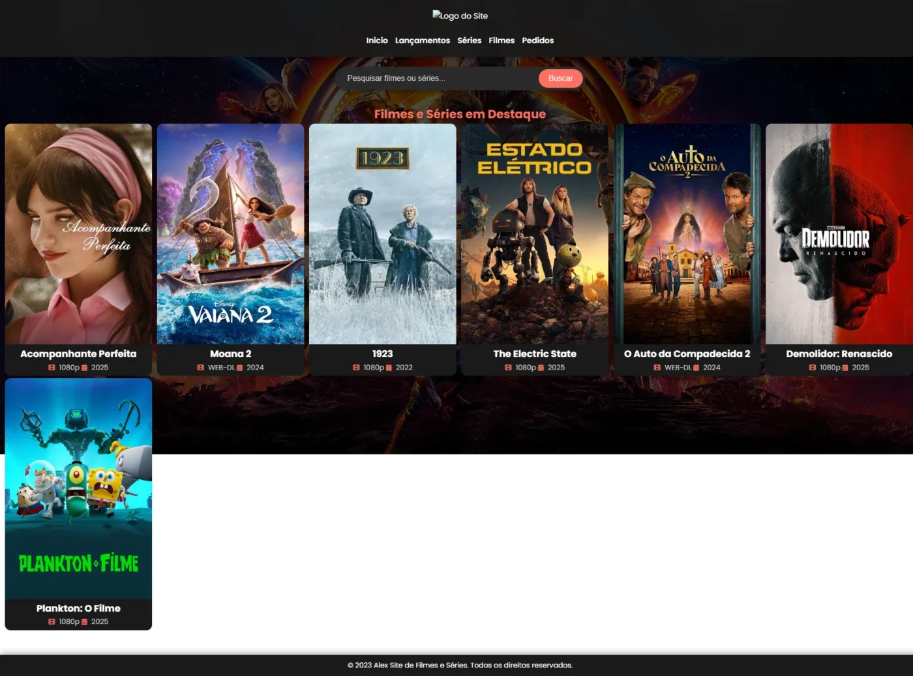Open the Moana 2 poster
This screenshot has height=676, width=913.
231,234
